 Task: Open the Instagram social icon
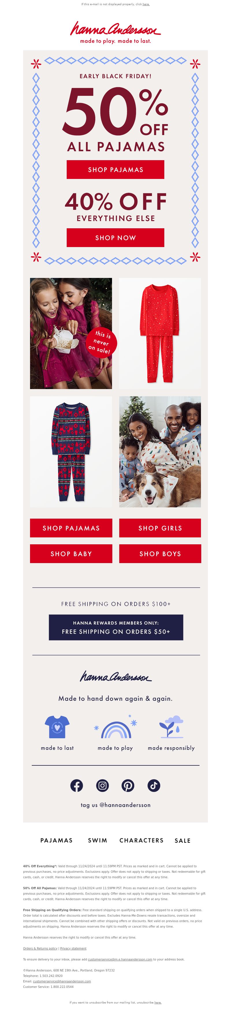point(103,785)
